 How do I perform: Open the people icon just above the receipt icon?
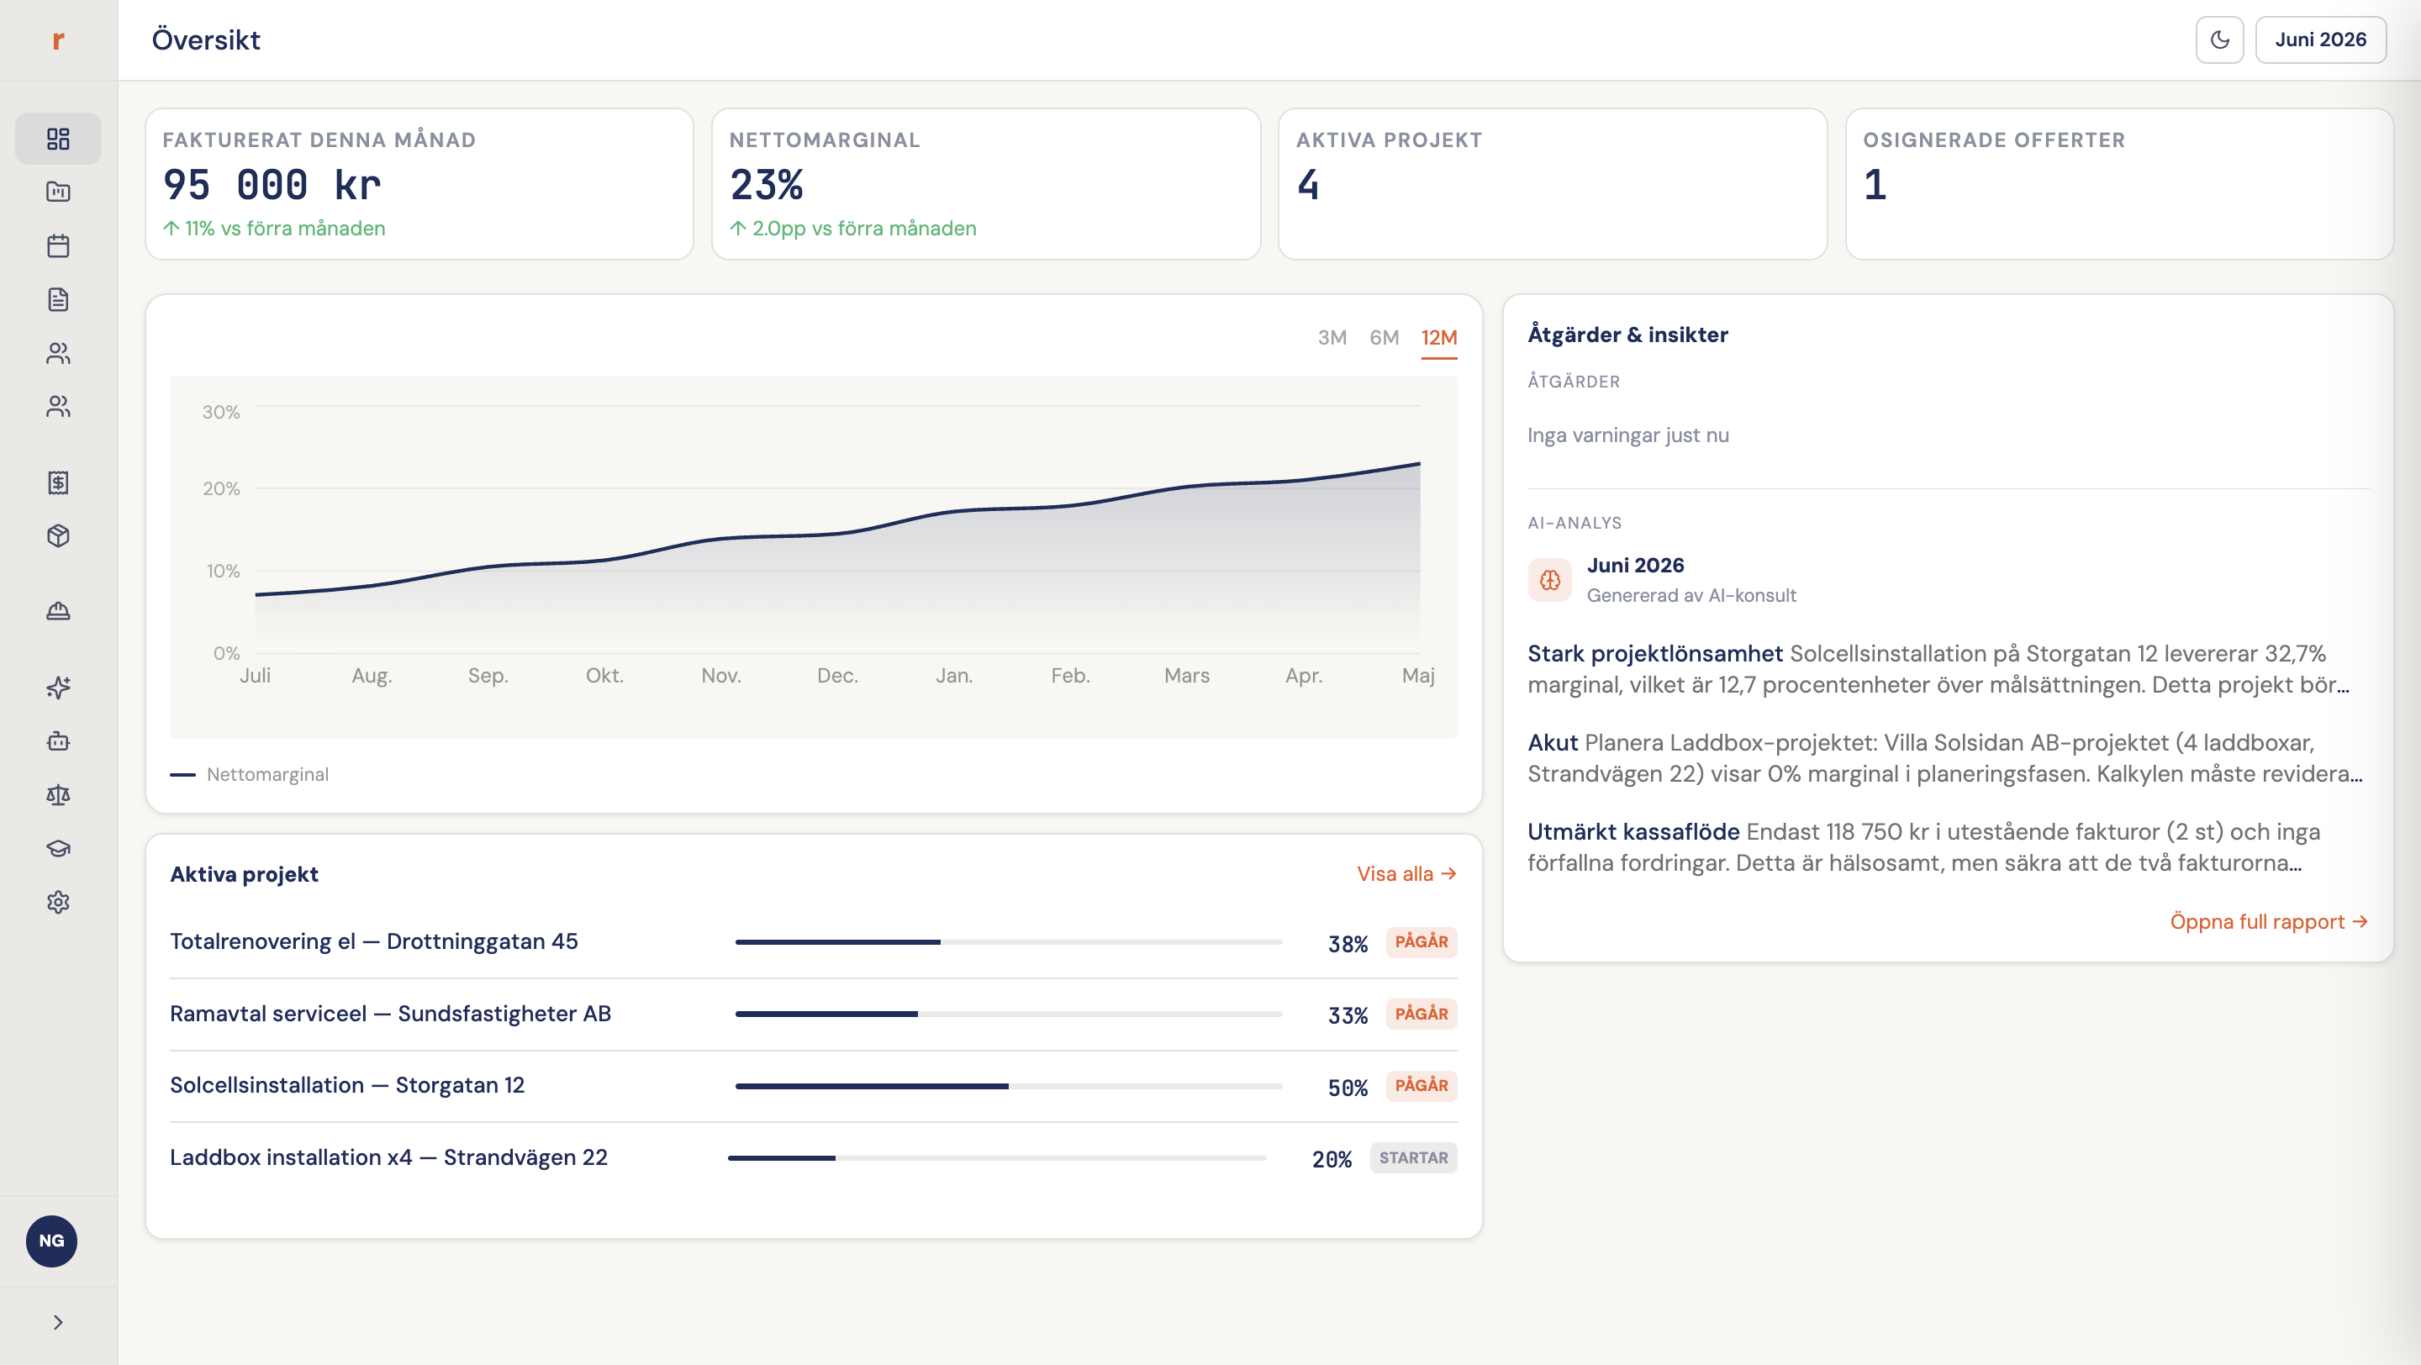point(58,407)
